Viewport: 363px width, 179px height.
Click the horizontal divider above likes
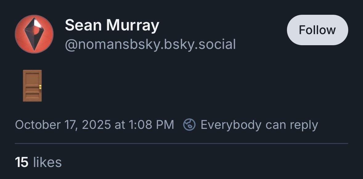(181, 143)
